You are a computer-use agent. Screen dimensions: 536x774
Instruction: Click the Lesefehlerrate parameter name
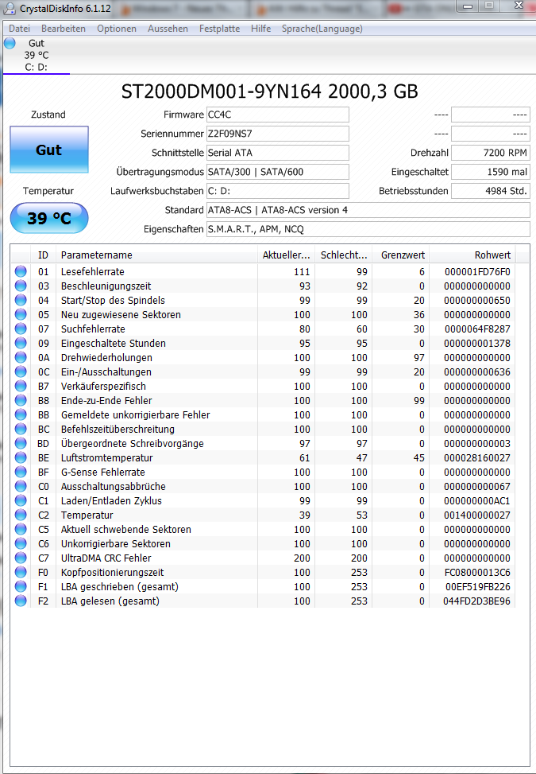[x=93, y=271]
